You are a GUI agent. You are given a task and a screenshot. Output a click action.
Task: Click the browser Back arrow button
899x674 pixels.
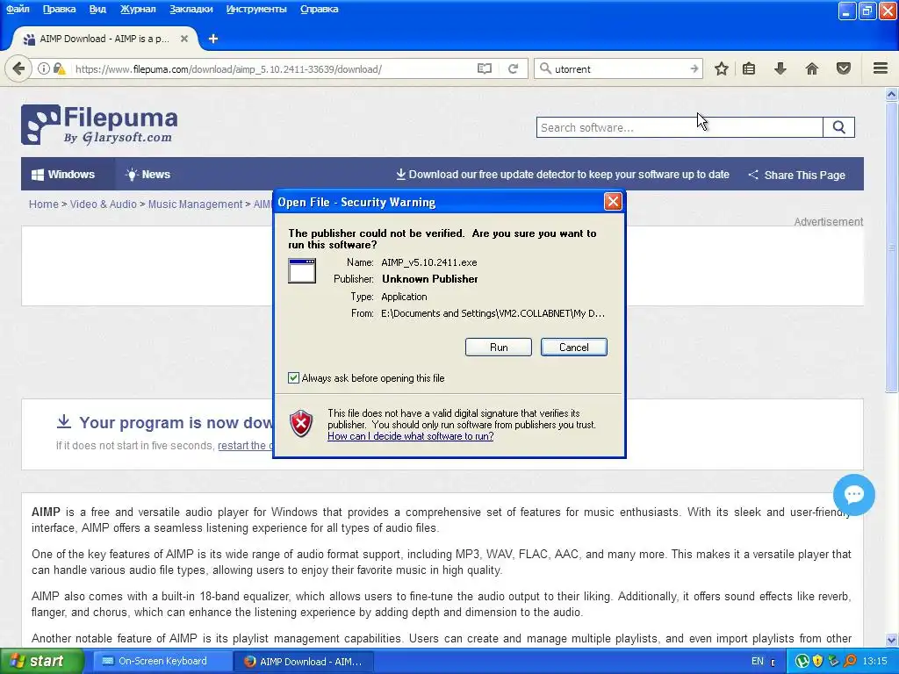click(18, 68)
